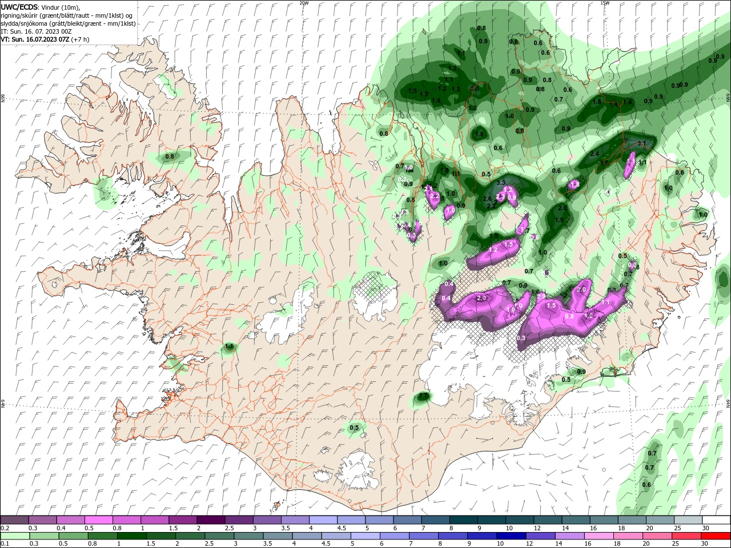The image size is (731, 548).
Task: Pick the bright pink 0.5–0.8 snow legend swatch
Action: click(x=99, y=520)
